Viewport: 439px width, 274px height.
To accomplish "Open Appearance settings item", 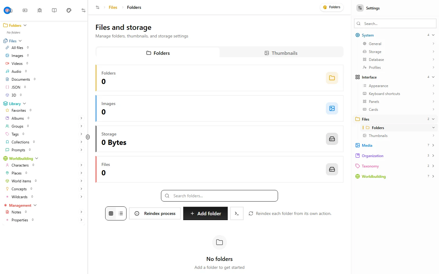I will point(398,86).
